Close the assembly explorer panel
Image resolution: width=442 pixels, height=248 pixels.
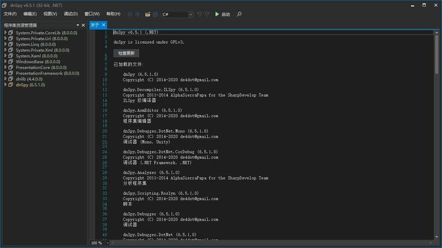pyautogui.click(x=83, y=25)
